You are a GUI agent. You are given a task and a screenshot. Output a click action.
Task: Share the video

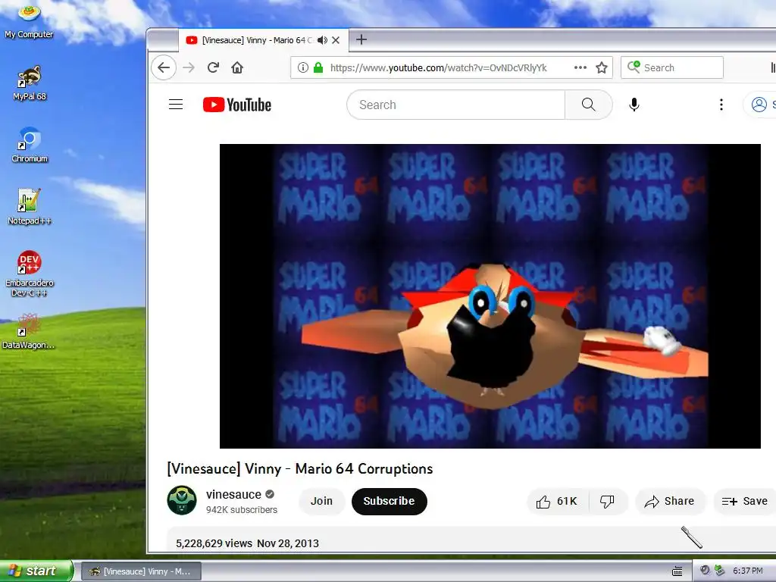coord(669,502)
